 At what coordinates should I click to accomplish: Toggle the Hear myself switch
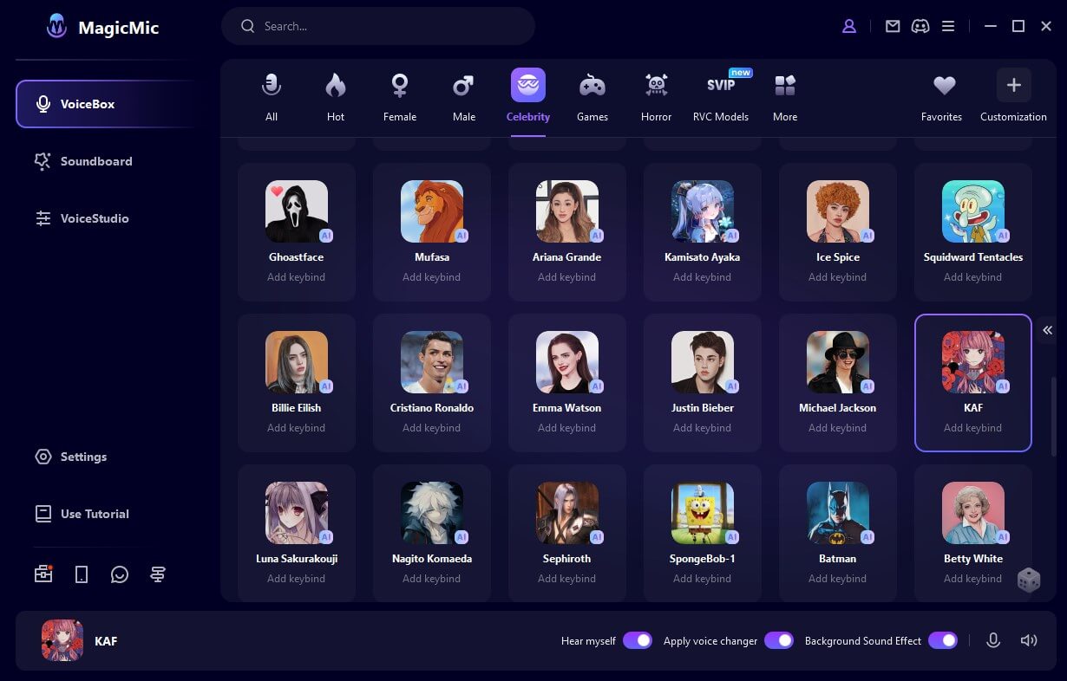tap(638, 641)
